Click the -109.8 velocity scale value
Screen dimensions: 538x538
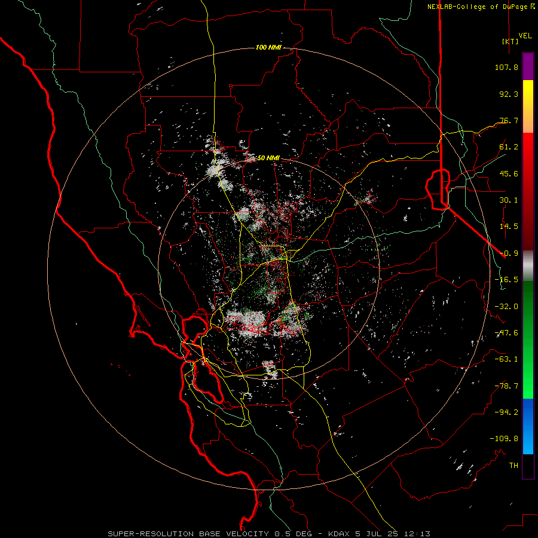pyautogui.click(x=505, y=439)
